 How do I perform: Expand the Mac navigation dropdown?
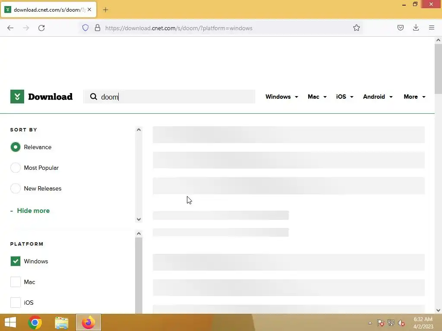tap(317, 97)
